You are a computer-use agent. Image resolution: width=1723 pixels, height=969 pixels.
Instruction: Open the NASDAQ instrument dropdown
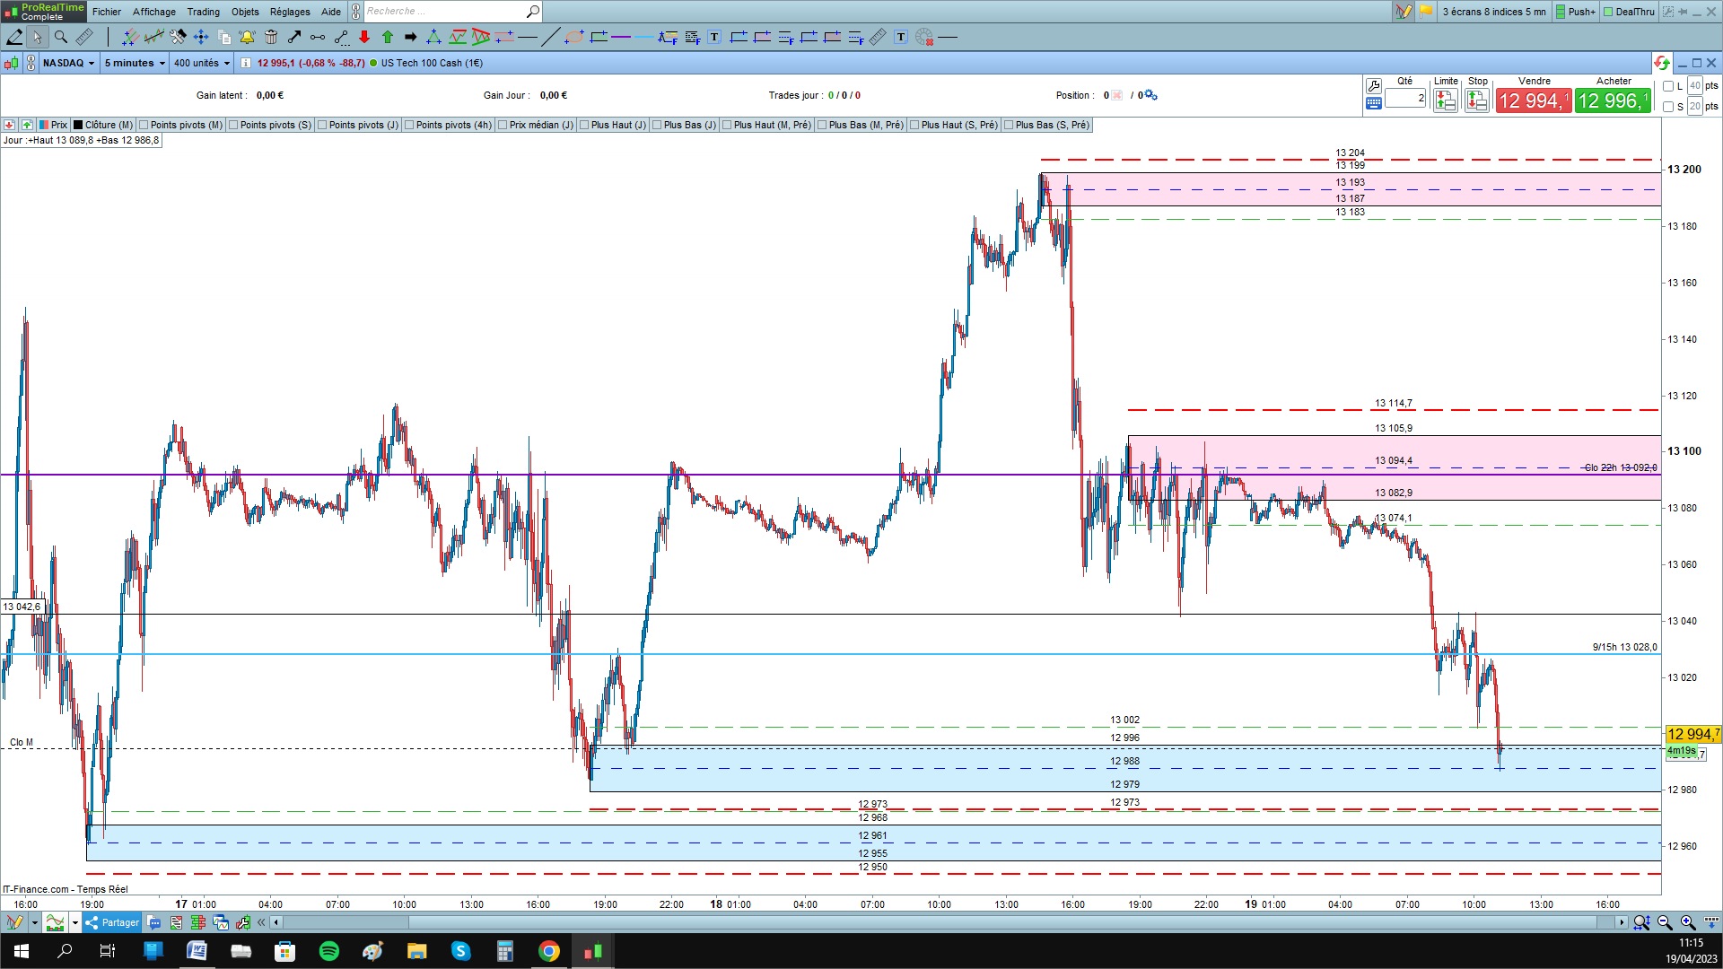(x=68, y=63)
